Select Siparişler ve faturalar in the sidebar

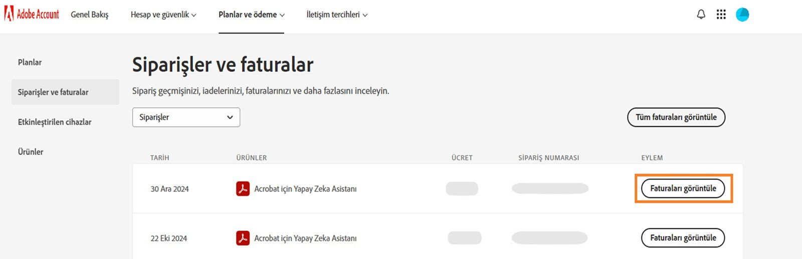(x=53, y=92)
